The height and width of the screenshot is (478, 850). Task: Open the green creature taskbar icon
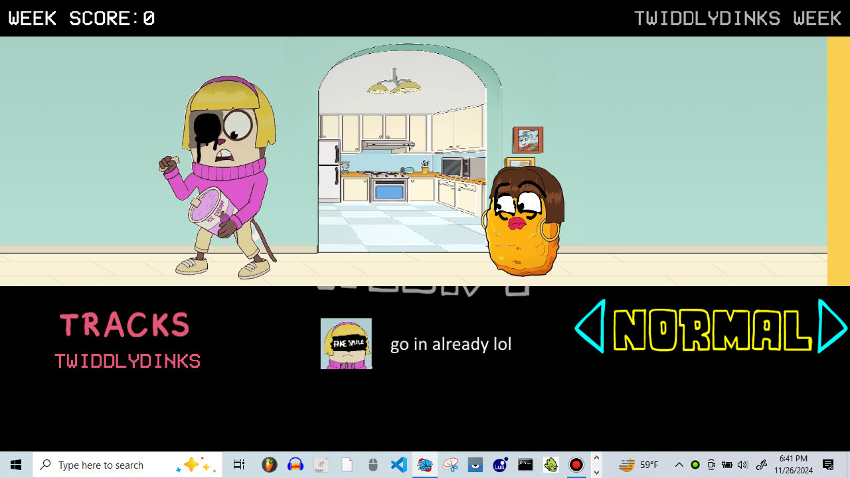tap(551, 465)
